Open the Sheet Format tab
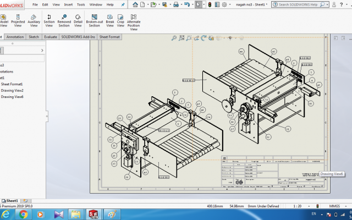The width and height of the screenshot is (352, 220). 109,37
